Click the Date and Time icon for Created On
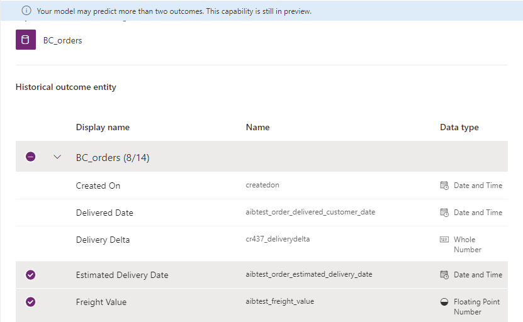The width and height of the screenshot is (523, 322). pos(444,186)
